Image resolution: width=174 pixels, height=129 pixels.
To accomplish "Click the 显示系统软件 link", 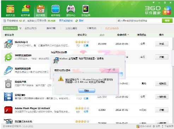I will pyautogui.click(x=66, y=21).
